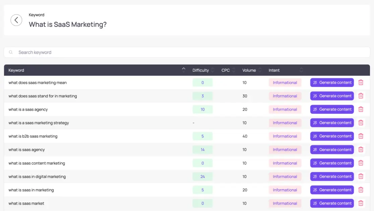Image resolution: width=374 pixels, height=211 pixels.
Task: Remove 'what is a saas marketing strategy' row
Action: tap(361, 123)
